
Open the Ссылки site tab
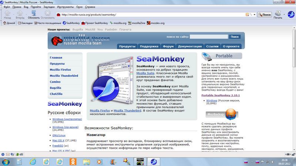tap(212, 46)
